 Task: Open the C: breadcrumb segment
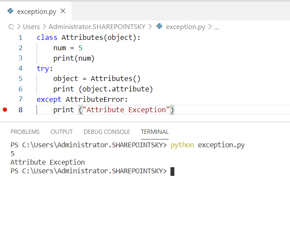pyautogui.click(x=11, y=27)
